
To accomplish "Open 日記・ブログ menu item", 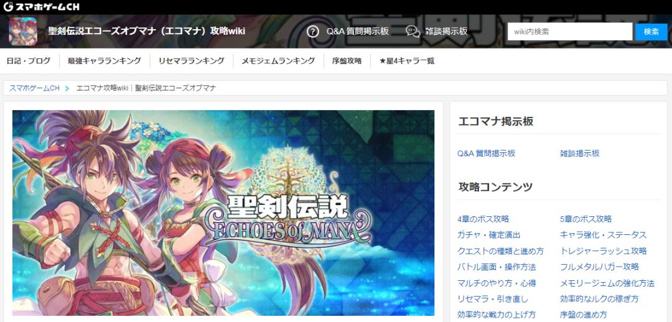I will [x=28, y=61].
